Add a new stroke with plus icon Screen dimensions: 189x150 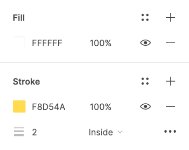(170, 81)
